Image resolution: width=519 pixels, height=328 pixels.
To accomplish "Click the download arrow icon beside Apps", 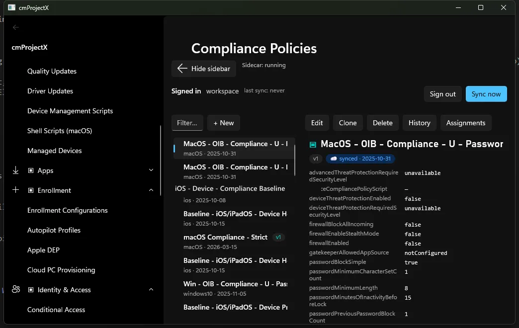I will tap(15, 170).
